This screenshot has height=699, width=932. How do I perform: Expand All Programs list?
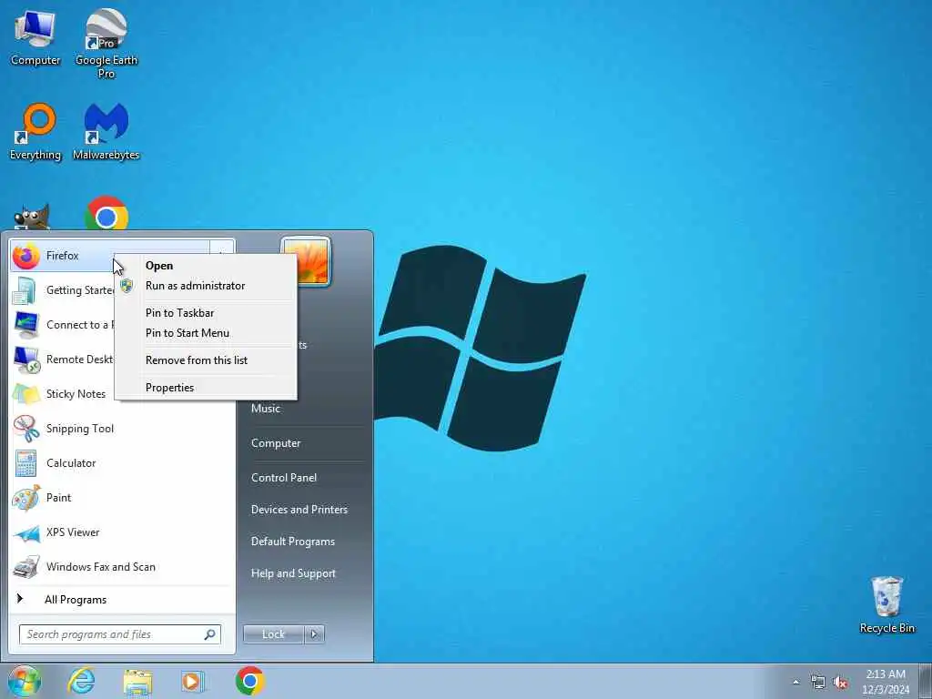point(122,599)
